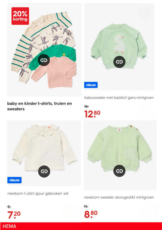Screen dimensions: 162x230
Task: View the quilted mint sweater photo
Action: pyautogui.click(x=120, y=155)
